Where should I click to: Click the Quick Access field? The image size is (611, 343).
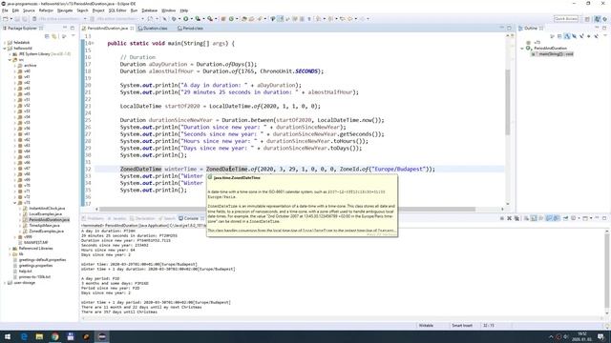(566, 19)
